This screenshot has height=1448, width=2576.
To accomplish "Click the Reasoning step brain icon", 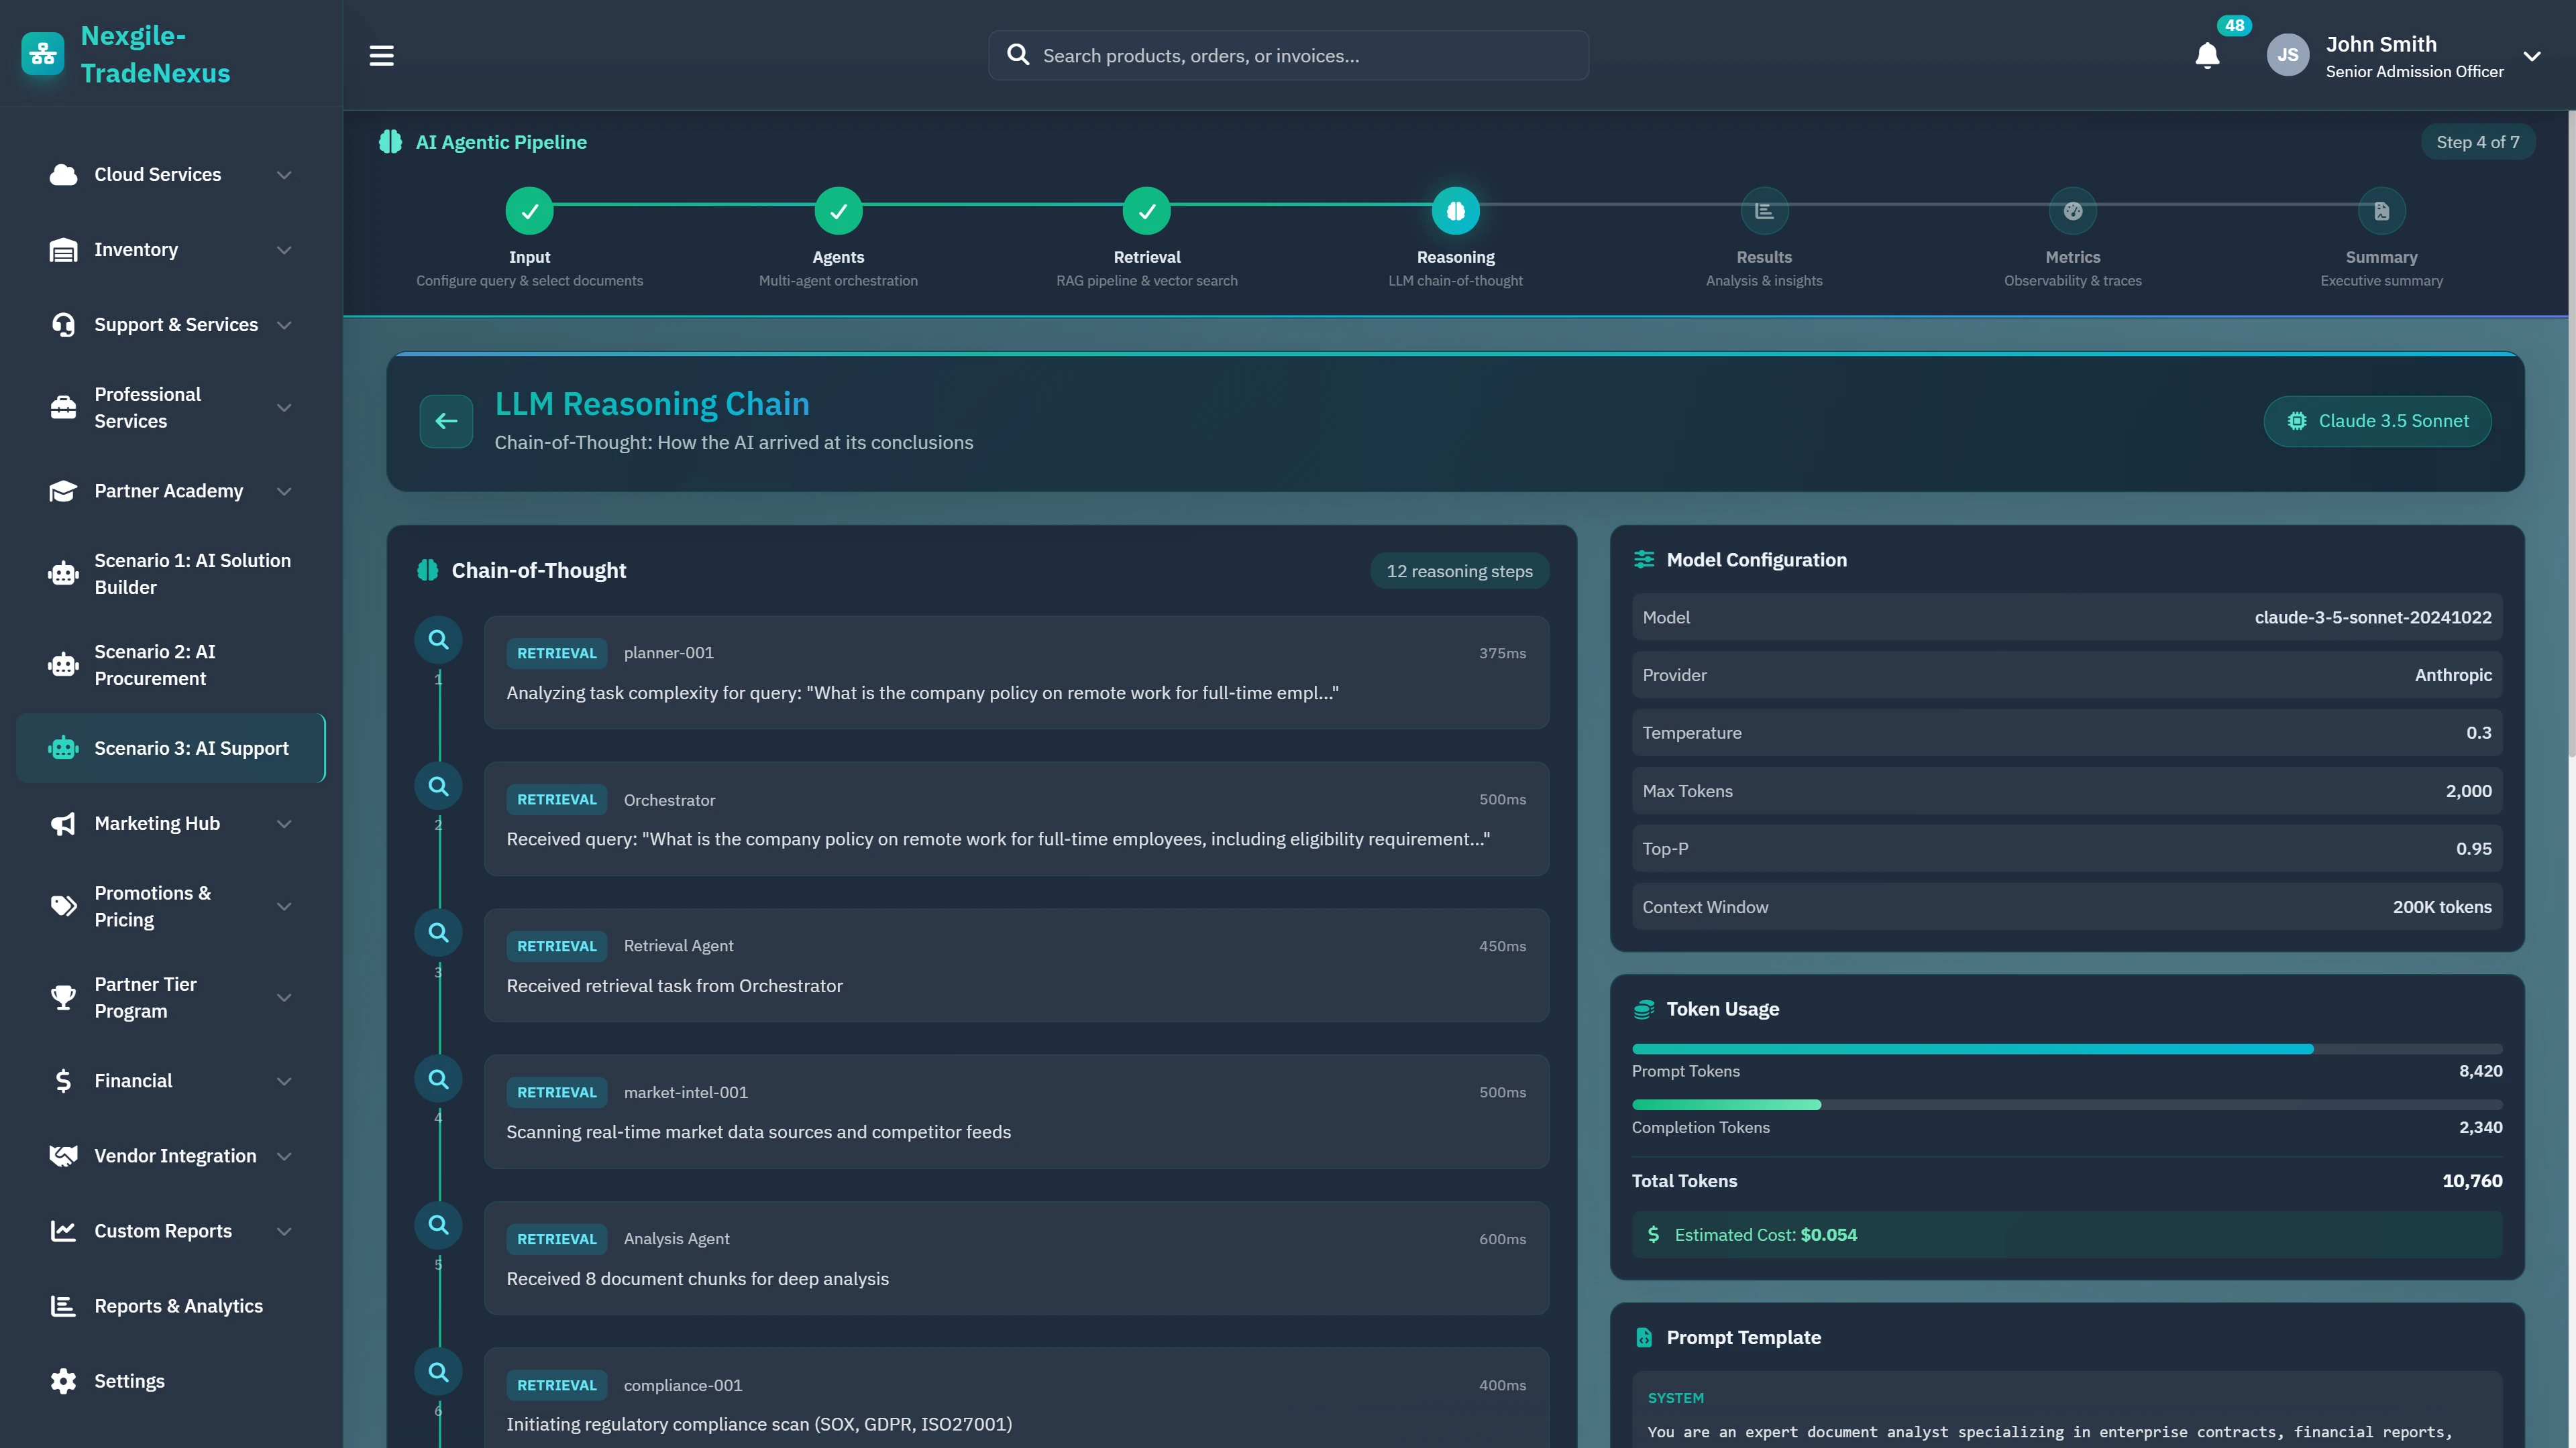I will click(1455, 211).
